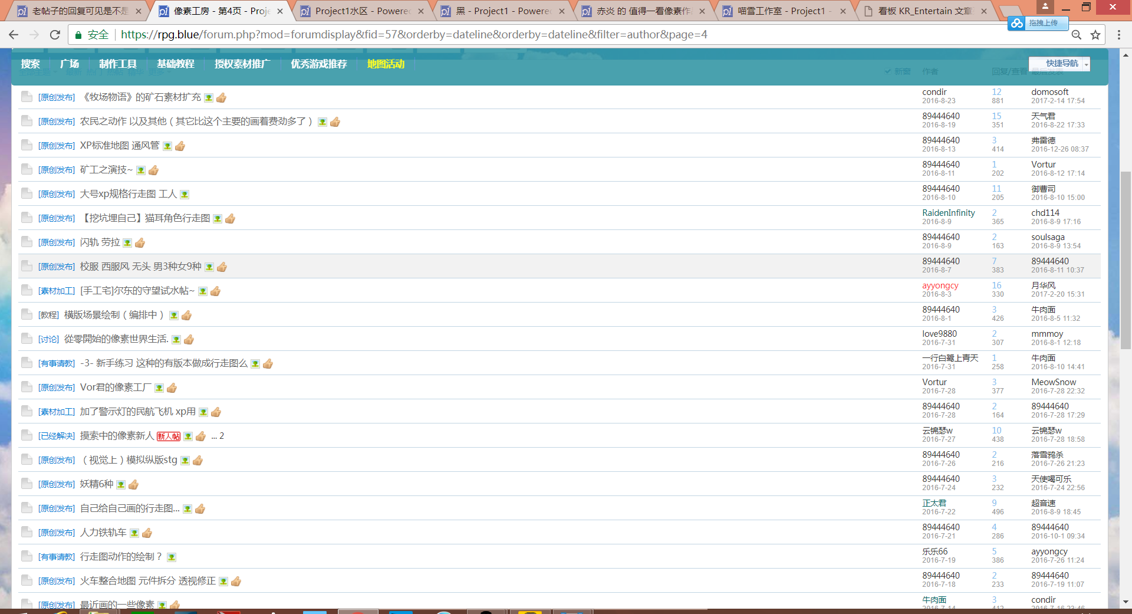This screenshot has height=614, width=1132.
Task: Click the magnifier zoom icon in address bar
Action: (x=1076, y=35)
